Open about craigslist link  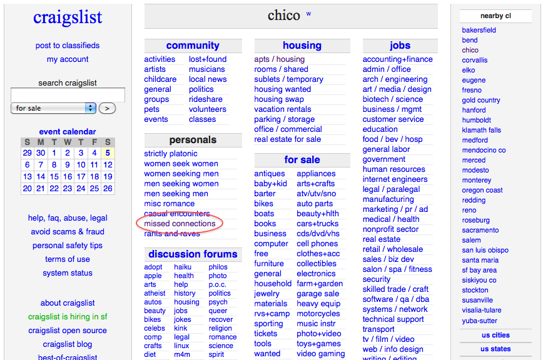pos(68,303)
